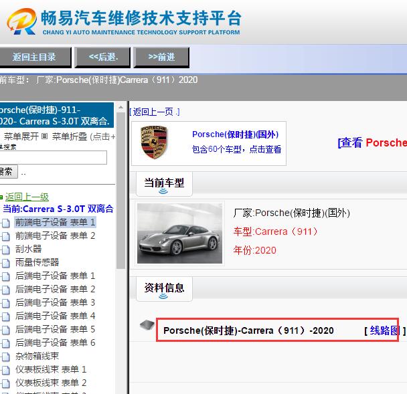The width and height of the screenshot is (407, 394).
Task: Expand all menus via 菜单展开
Action: pos(21,136)
